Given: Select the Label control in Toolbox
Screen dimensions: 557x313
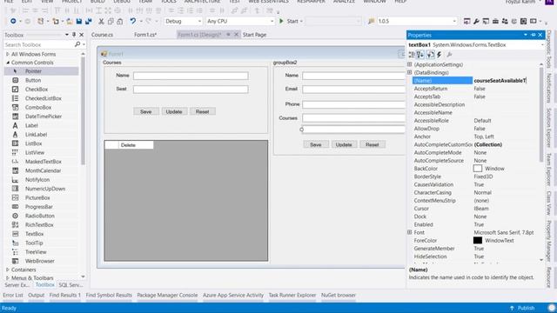Looking at the screenshot, I should point(31,125).
